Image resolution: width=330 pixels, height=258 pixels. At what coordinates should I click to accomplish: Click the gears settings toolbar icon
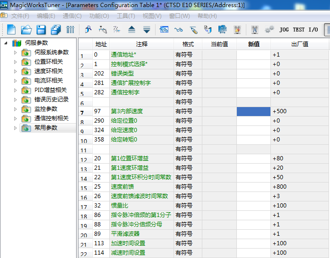tap(269, 30)
